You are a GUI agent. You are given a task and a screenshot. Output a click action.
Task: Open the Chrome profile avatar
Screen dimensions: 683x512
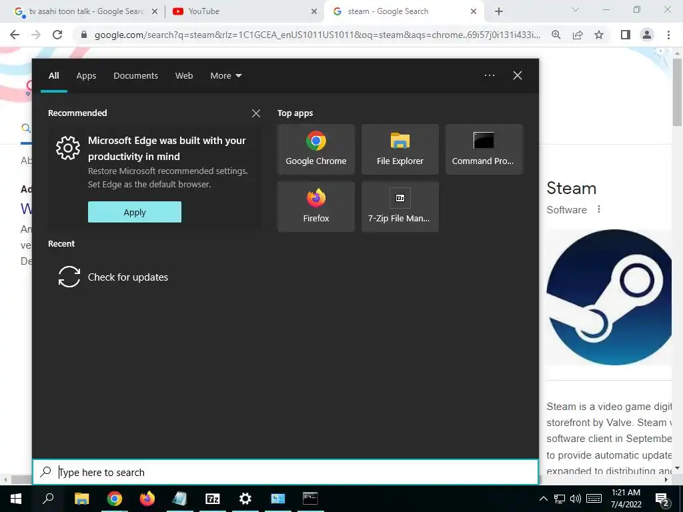coord(647,35)
